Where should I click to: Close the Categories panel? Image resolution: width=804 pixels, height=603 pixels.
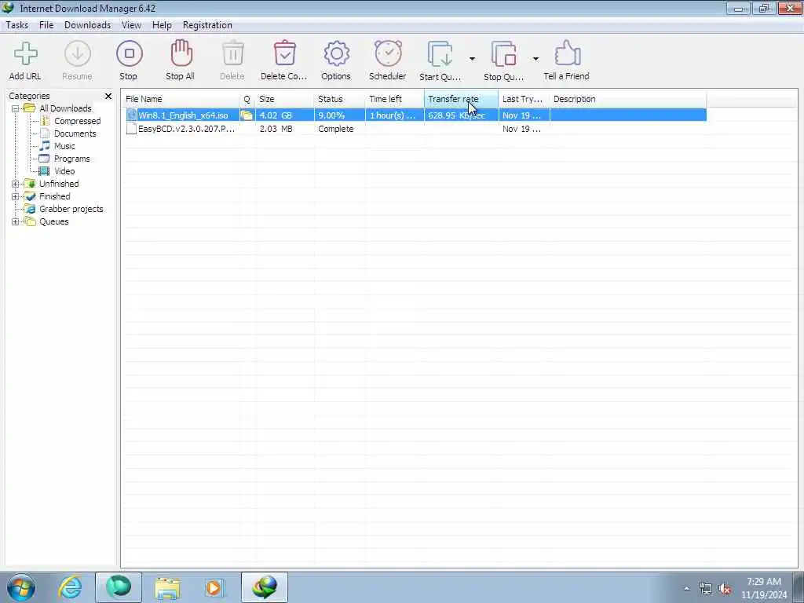click(x=108, y=96)
